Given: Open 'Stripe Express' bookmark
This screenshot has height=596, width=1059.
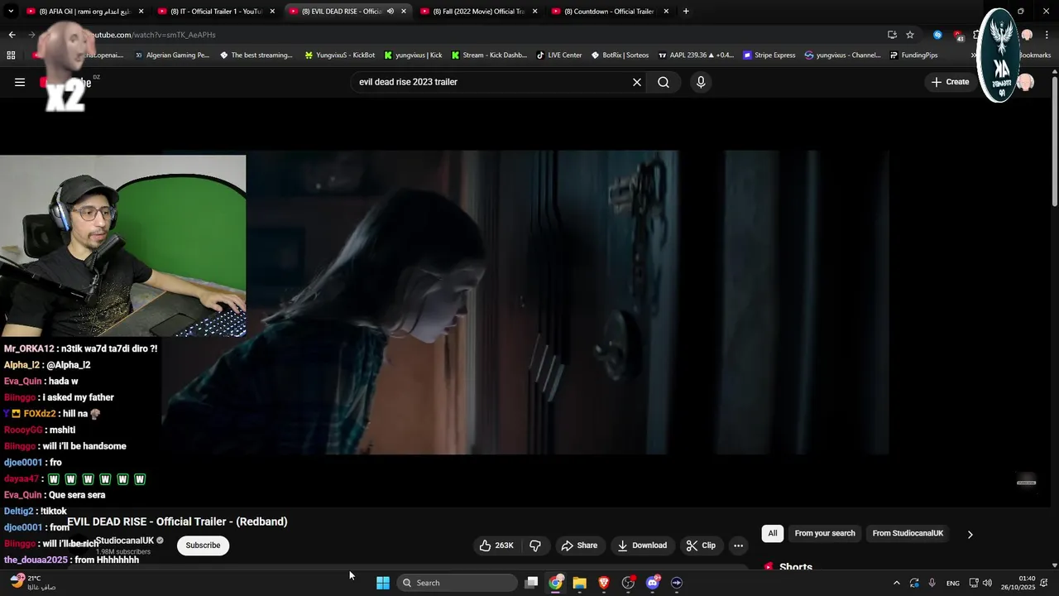Looking at the screenshot, I should [769, 55].
